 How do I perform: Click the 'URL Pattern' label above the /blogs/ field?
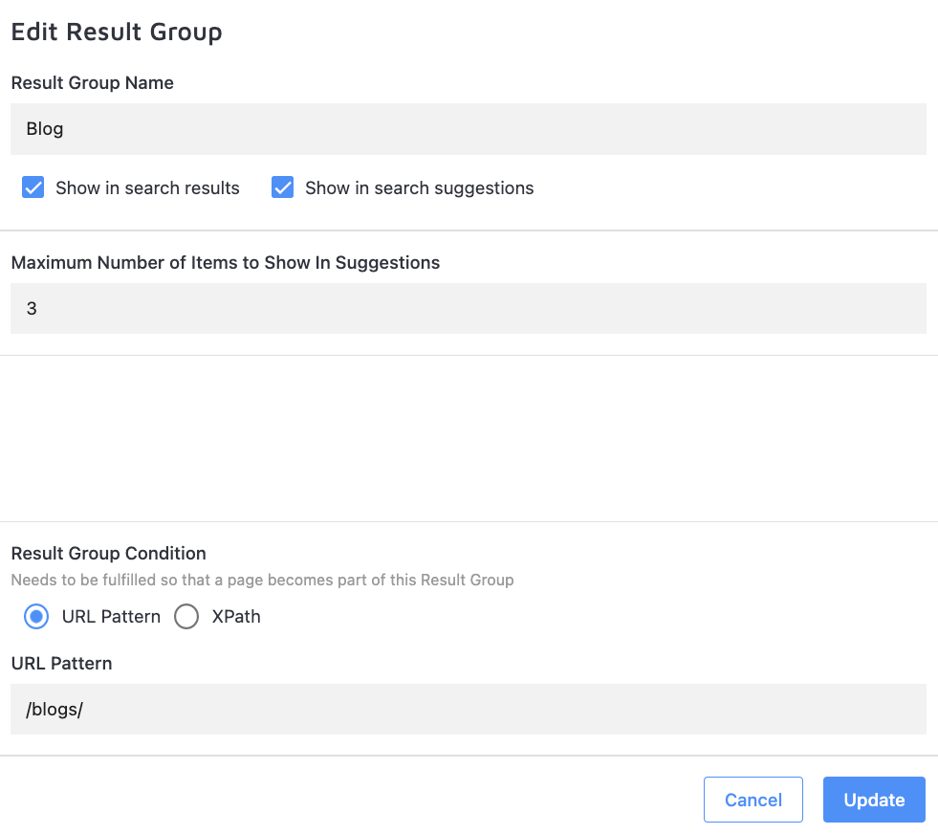[61, 664]
